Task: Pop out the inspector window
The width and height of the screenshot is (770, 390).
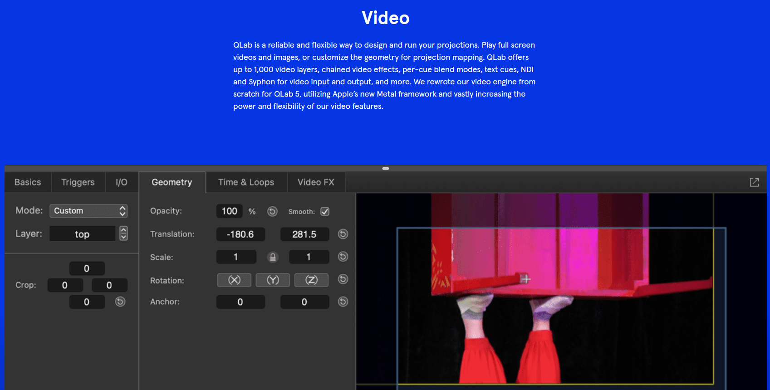Action: [754, 182]
